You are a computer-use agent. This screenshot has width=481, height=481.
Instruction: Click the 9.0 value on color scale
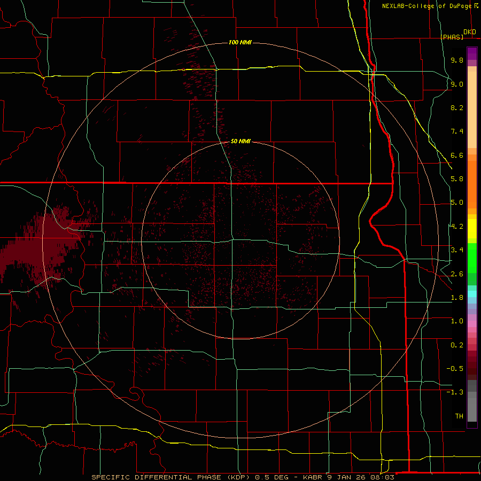pos(457,84)
